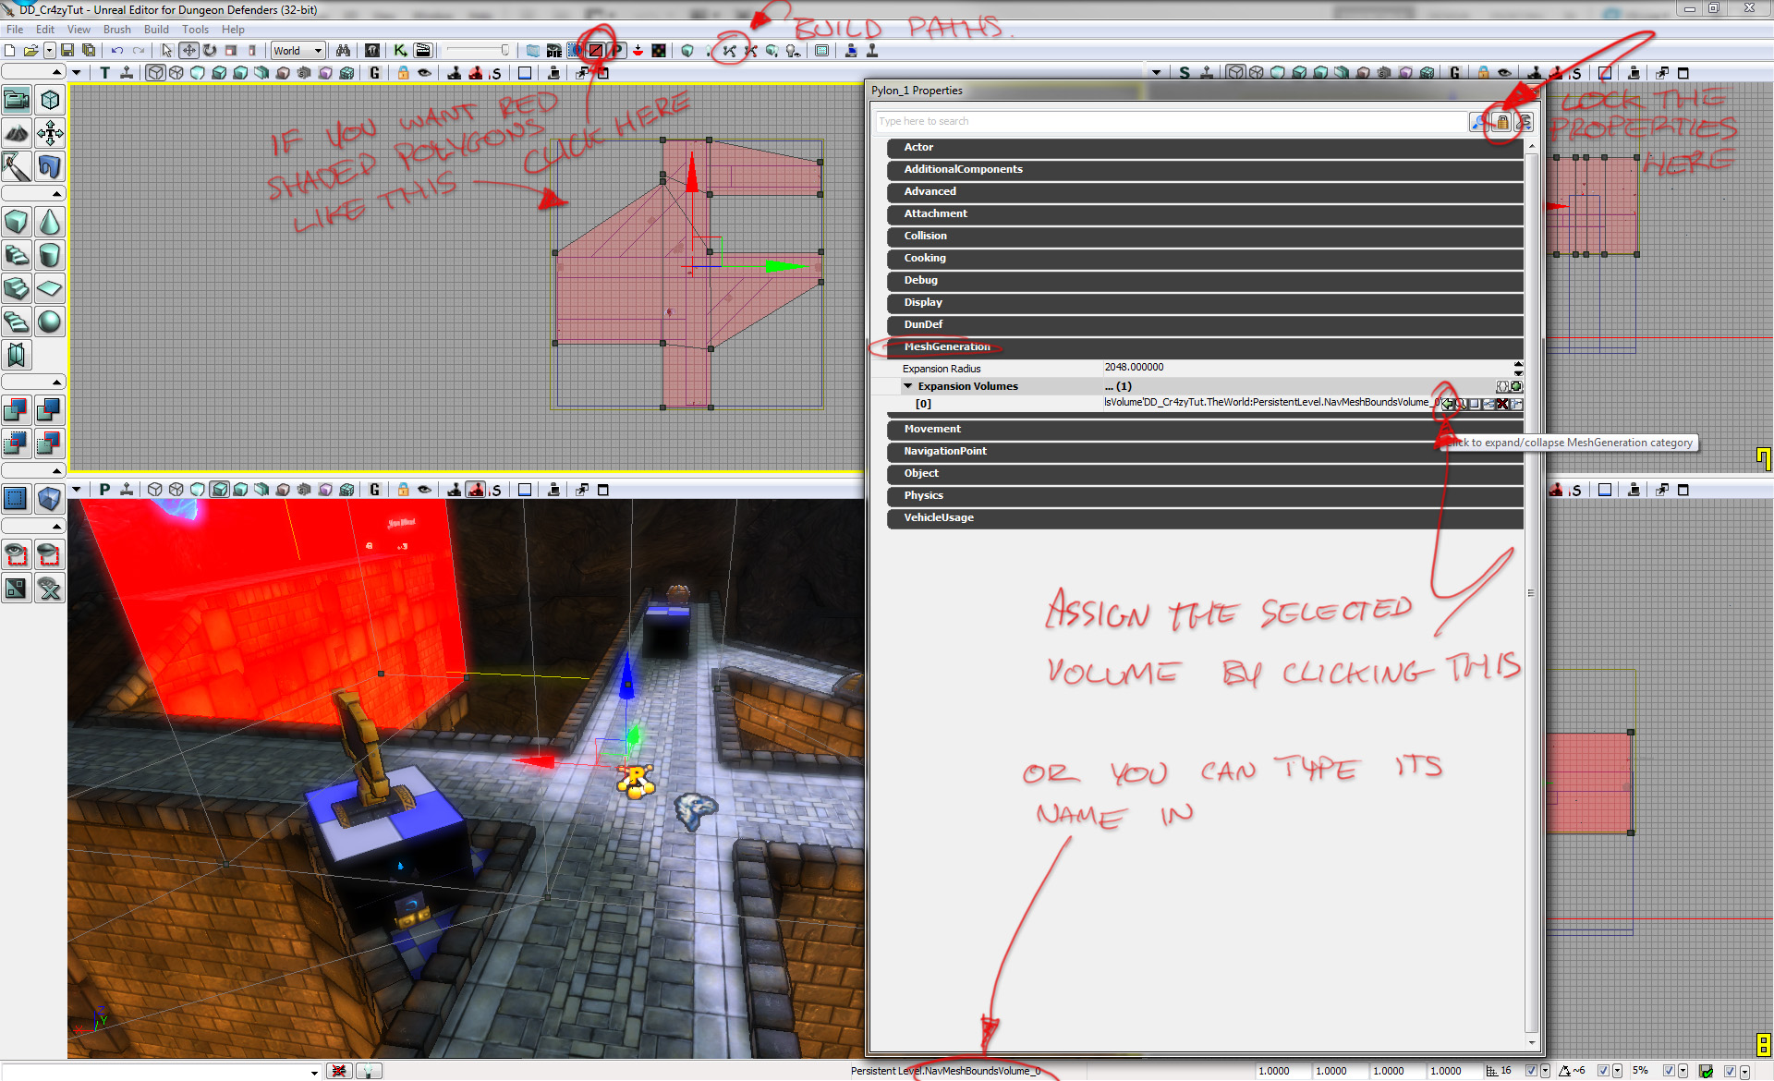Image resolution: width=1774 pixels, height=1081 pixels.
Task: Toggle grid snap checkbox beside 16
Action: click(x=1531, y=1071)
